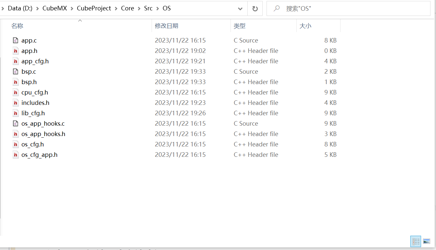Image resolution: width=436 pixels, height=250 pixels.
Task: Click date 2023/11/22 19:21 of app_cfg.h
Action: 180,61
